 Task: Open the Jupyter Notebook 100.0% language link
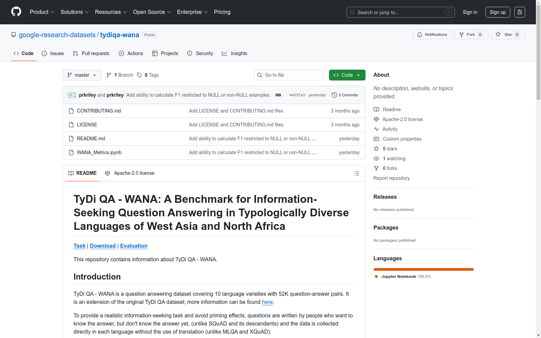tap(403, 276)
